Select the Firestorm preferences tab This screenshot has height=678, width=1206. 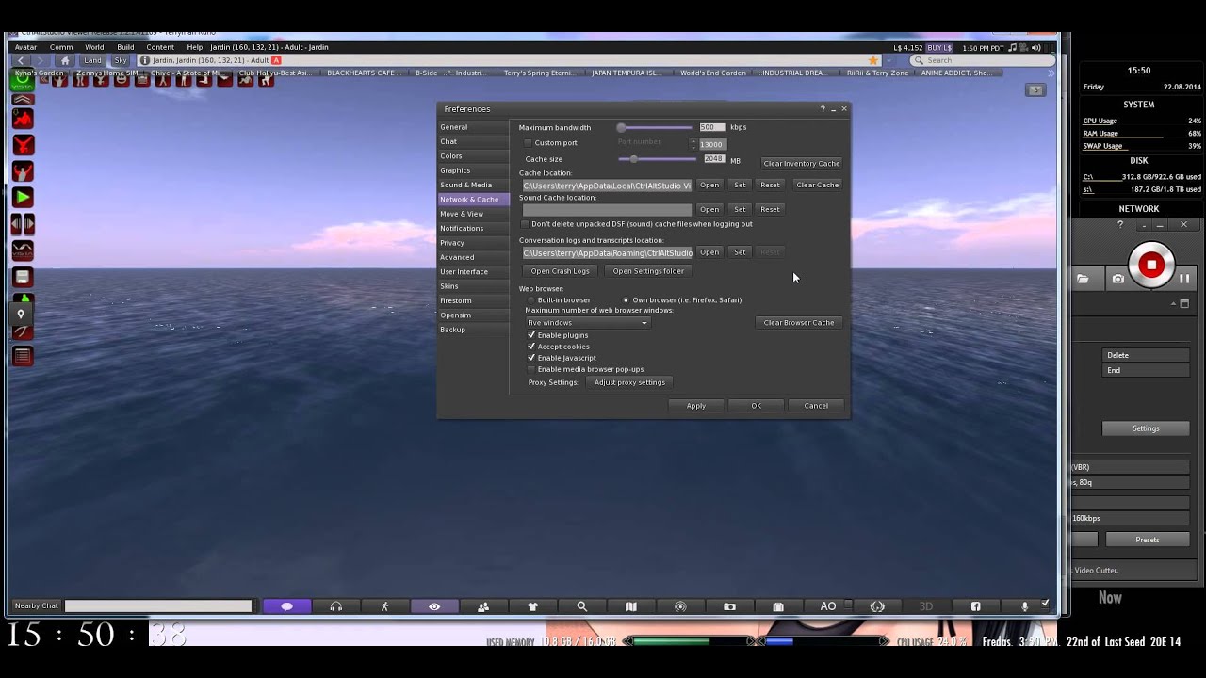coord(474,300)
